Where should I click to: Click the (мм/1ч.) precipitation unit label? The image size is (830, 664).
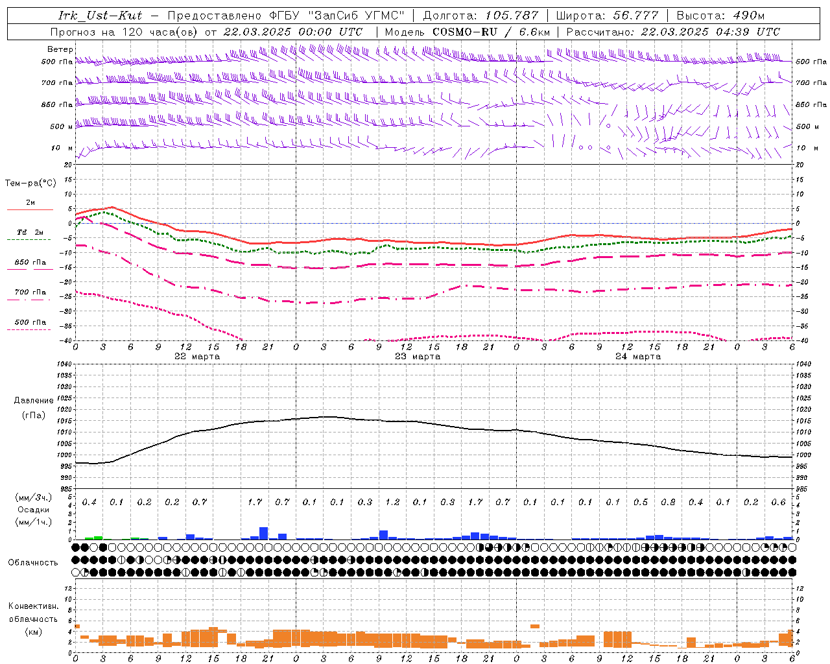[34, 522]
